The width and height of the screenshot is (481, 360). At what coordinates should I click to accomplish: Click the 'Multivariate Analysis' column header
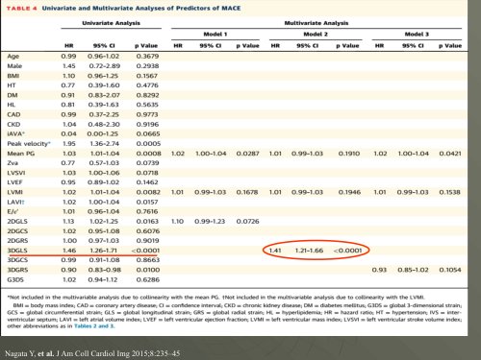316,23
